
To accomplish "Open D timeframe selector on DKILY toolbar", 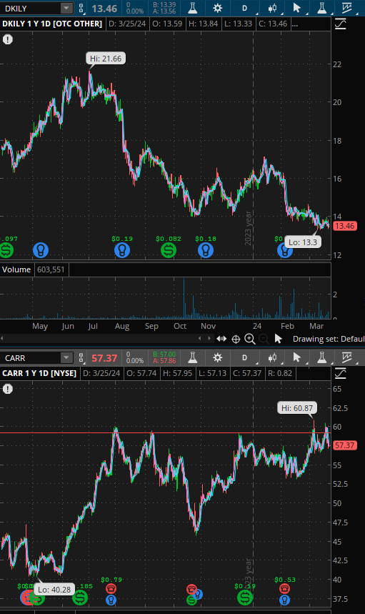I will point(244,8).
